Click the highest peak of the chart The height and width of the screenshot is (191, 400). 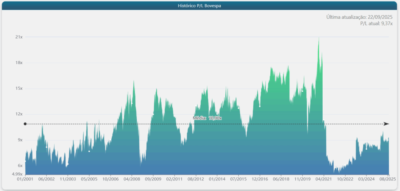[319, 39]
